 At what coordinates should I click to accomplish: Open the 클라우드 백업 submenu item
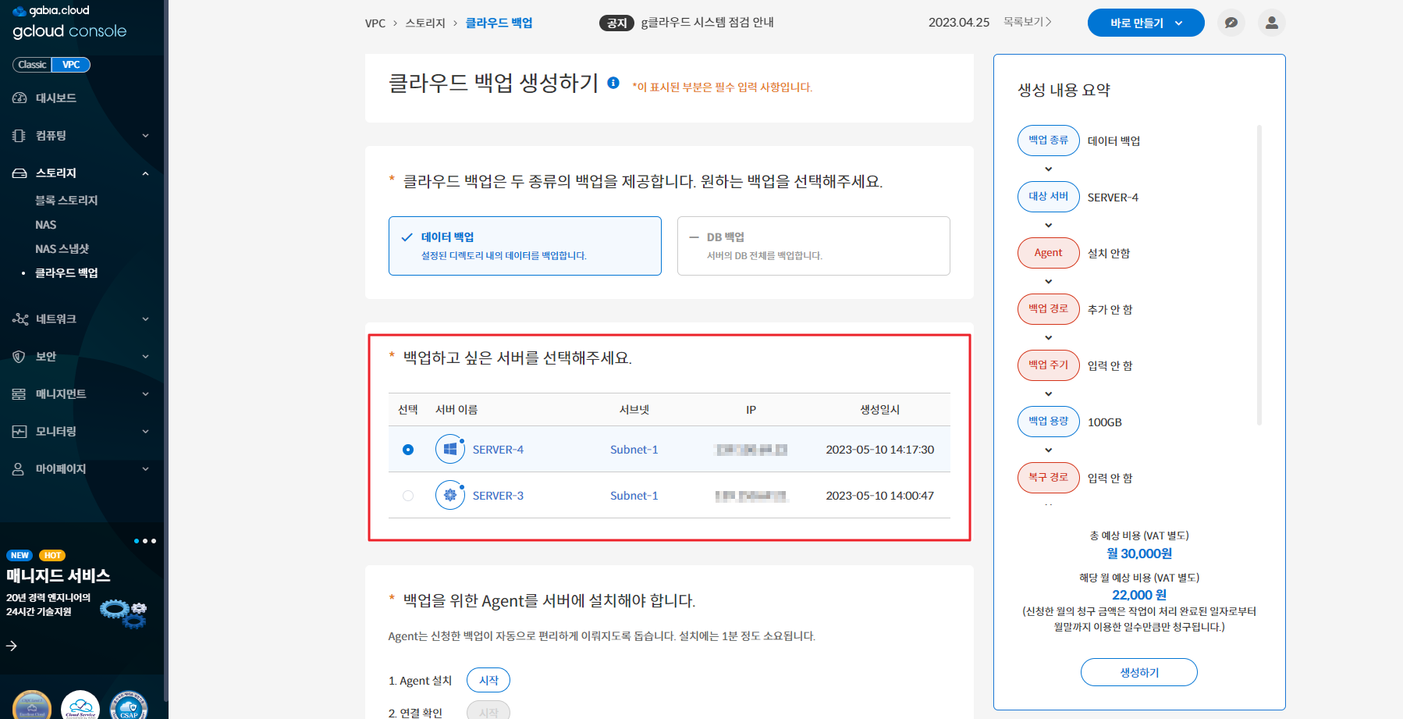[x=66, y=273]
